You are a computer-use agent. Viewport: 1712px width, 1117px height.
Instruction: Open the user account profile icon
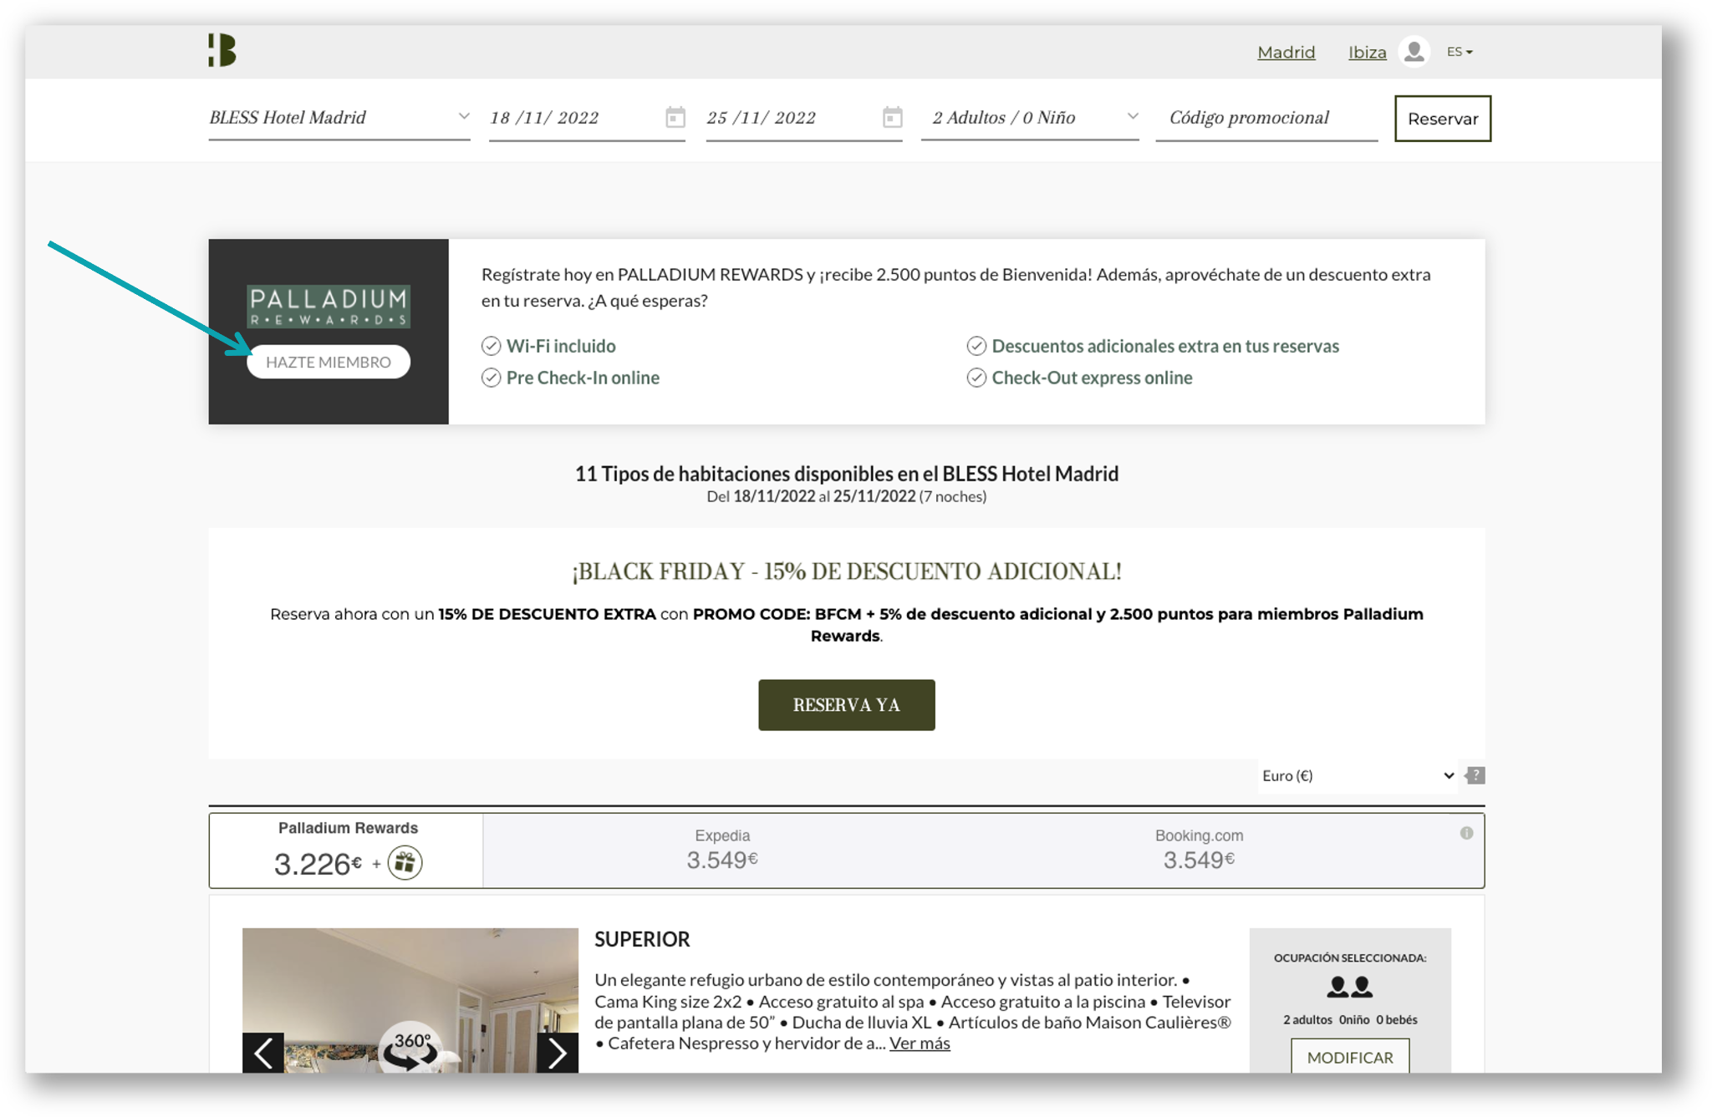[1414, 52]
